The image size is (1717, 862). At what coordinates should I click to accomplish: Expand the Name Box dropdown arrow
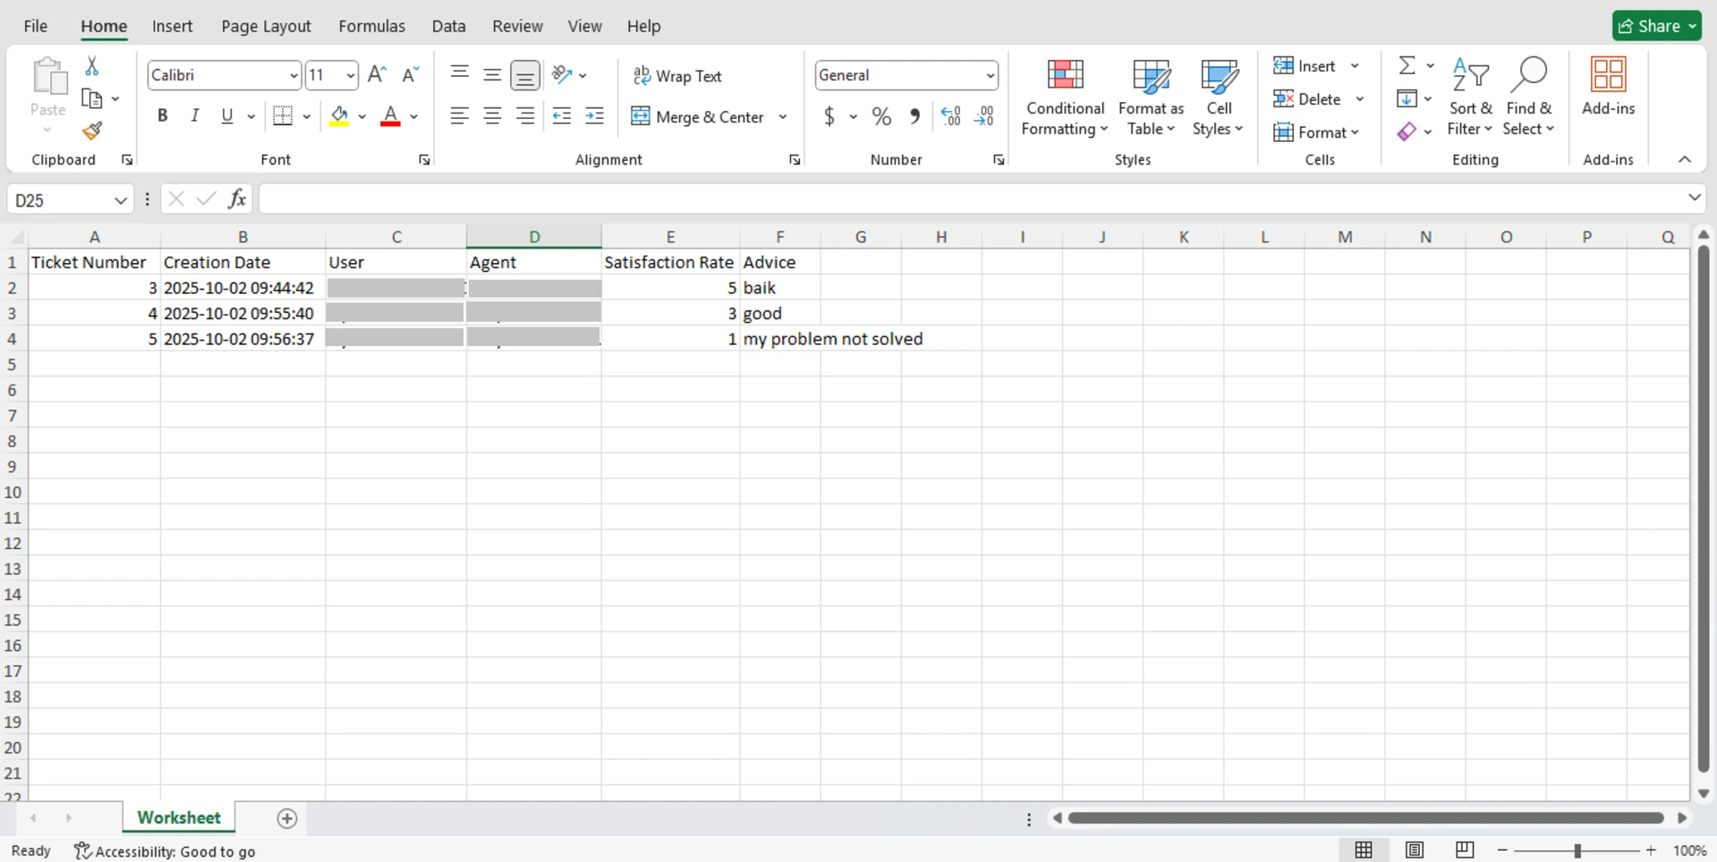pos(120,200)
